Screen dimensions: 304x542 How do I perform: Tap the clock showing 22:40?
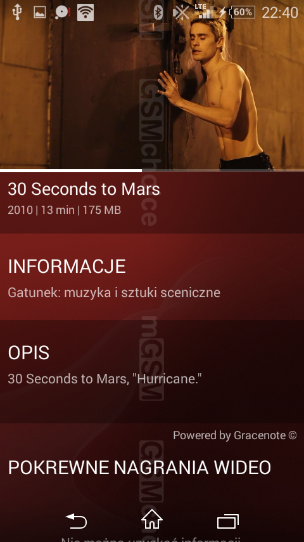(x=280, y=13)
